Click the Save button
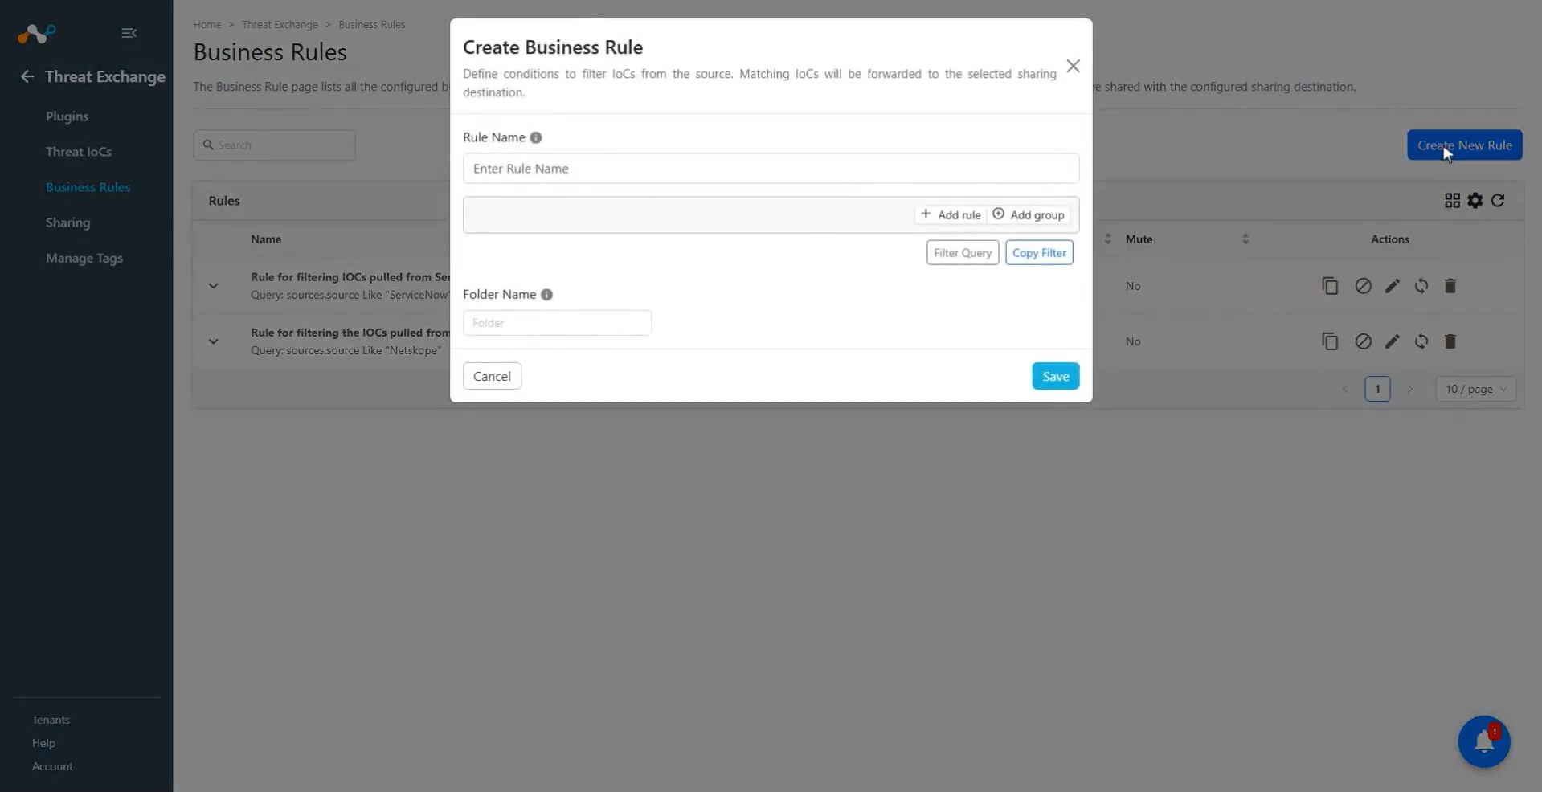Image resolution: width=1542 pixels, height=792 pixels. pyautogui.click(x=1055, y=376)
